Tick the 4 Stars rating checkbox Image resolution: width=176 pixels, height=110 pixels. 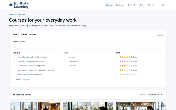pos(116,61)
